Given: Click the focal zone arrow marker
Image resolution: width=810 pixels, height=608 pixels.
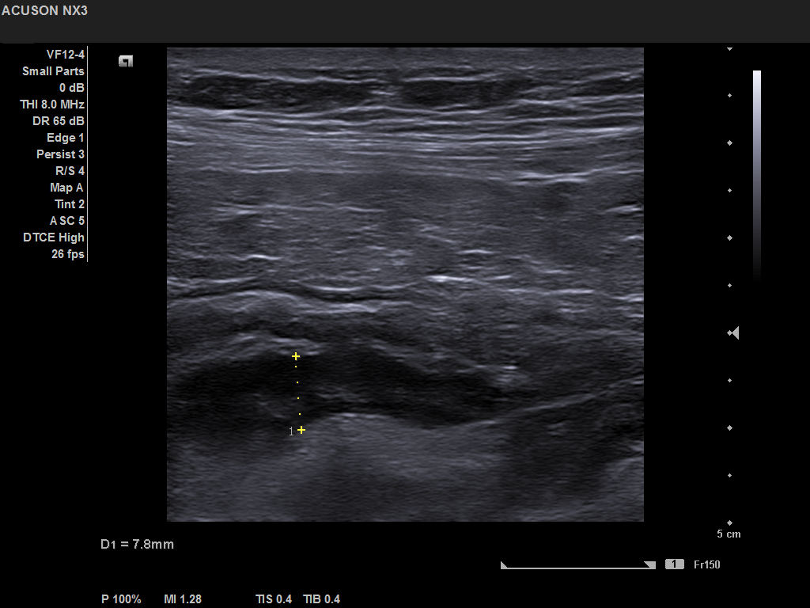Looking at the screenshot, I should coord(734,333).
